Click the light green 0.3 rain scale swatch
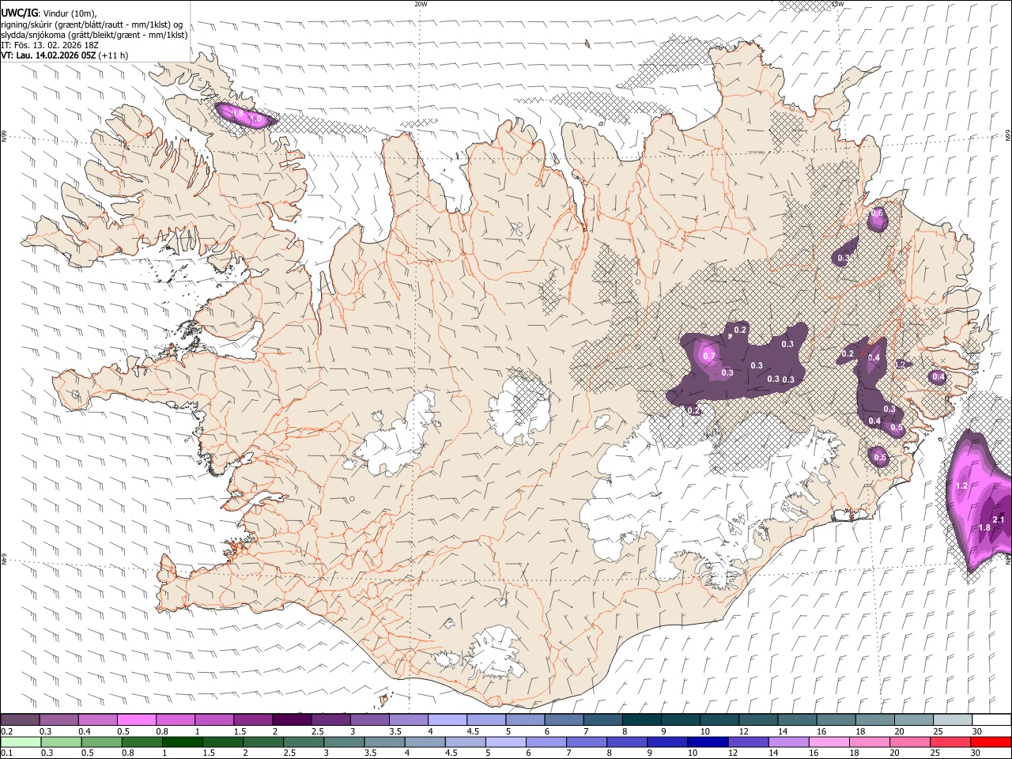Screen dimensions: 1012x759 coord(61,742)
